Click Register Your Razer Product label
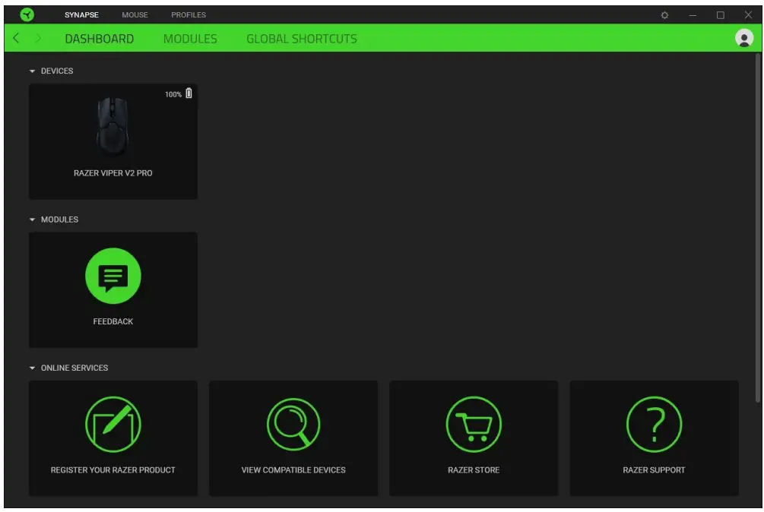 [x=113, y=469]
